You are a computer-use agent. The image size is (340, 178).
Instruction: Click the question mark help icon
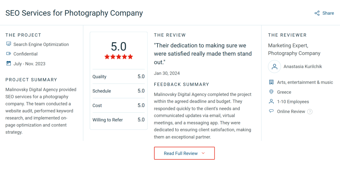pos(310,112)
